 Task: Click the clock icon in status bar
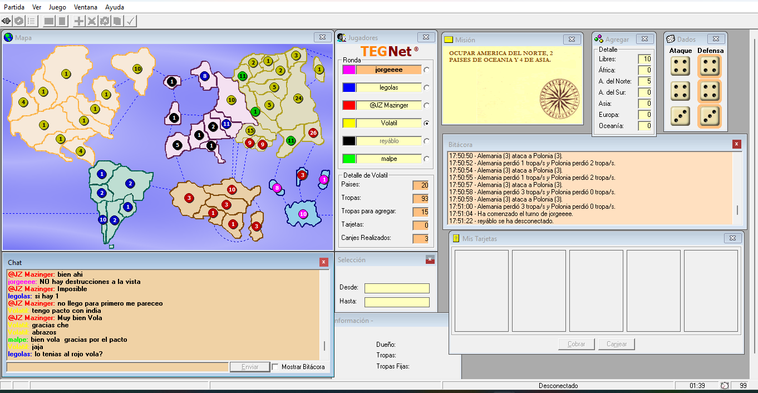pos(725,386)
